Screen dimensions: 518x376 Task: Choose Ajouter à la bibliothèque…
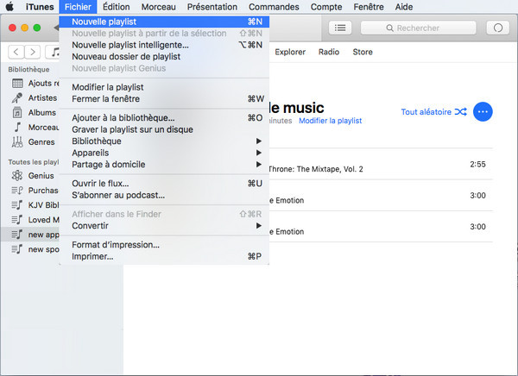click(x=164, y=118)
